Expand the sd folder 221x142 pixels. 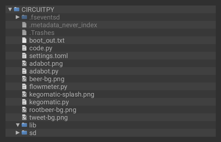(18, 133)
